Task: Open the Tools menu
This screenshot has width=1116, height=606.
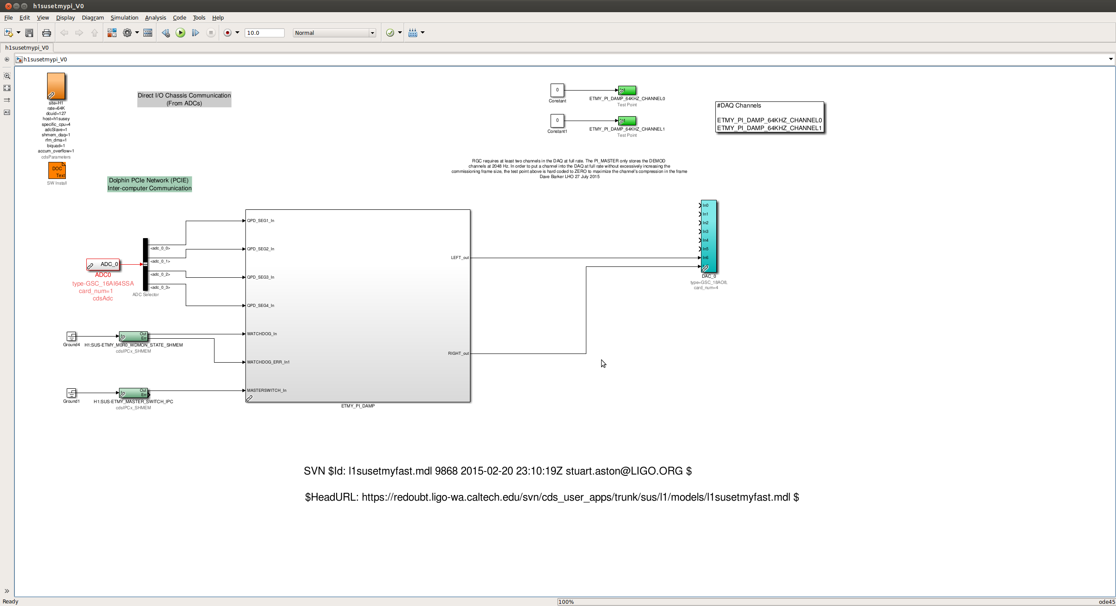Action: point(199,17)
